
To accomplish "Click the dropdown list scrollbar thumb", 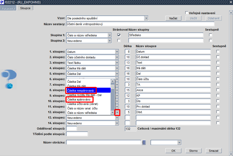I will click(112, 87).
